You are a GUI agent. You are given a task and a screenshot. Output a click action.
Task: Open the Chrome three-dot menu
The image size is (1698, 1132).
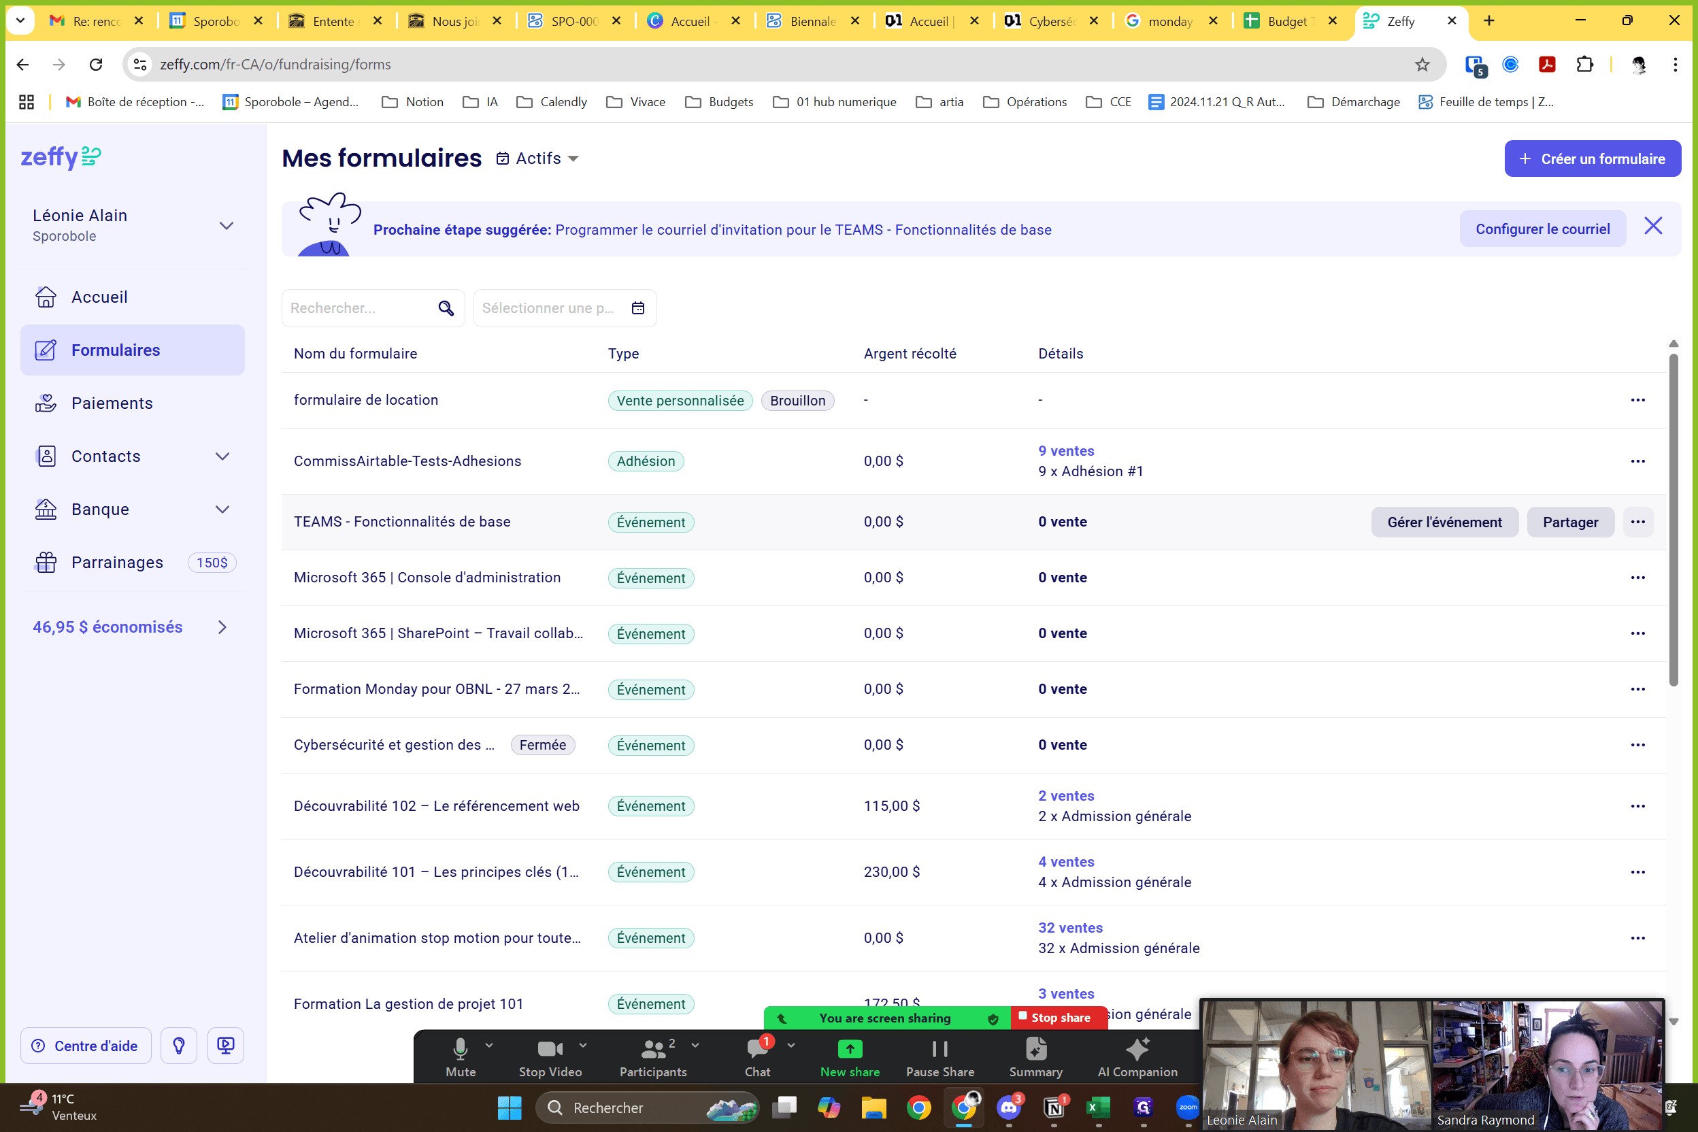[x=1675, y=64]
